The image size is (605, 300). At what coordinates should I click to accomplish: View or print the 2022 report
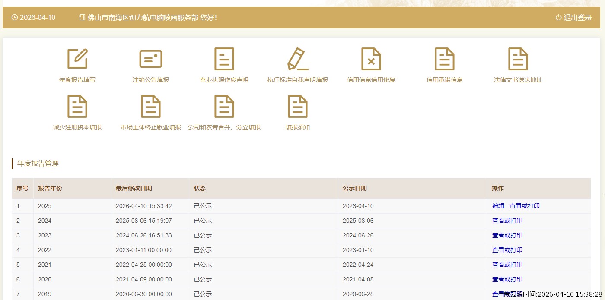click(x=507, y=250)
